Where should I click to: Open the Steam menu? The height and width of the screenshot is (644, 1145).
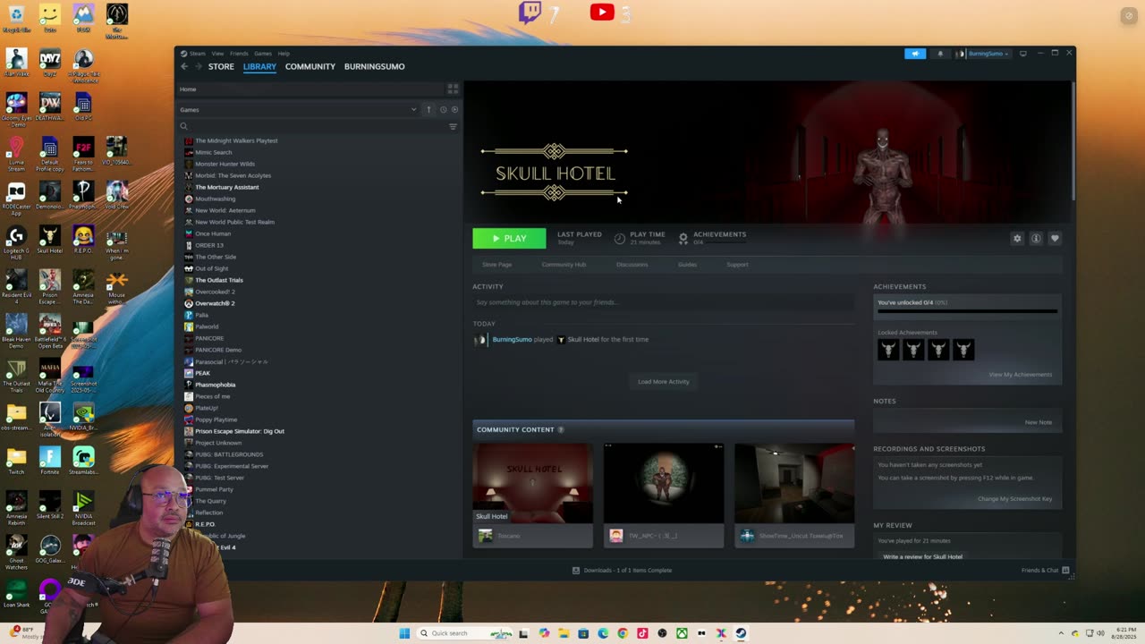(197, 54)
